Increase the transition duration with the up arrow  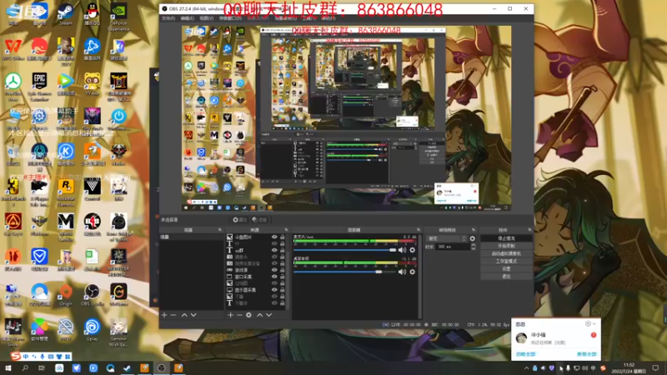(473, 245)
